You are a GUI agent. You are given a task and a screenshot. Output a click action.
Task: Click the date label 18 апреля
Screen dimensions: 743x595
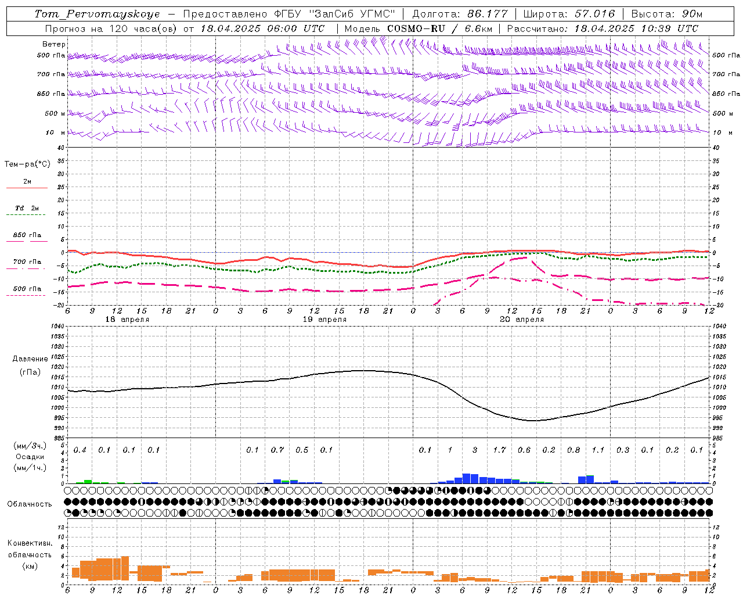click(x=127, y=320)
